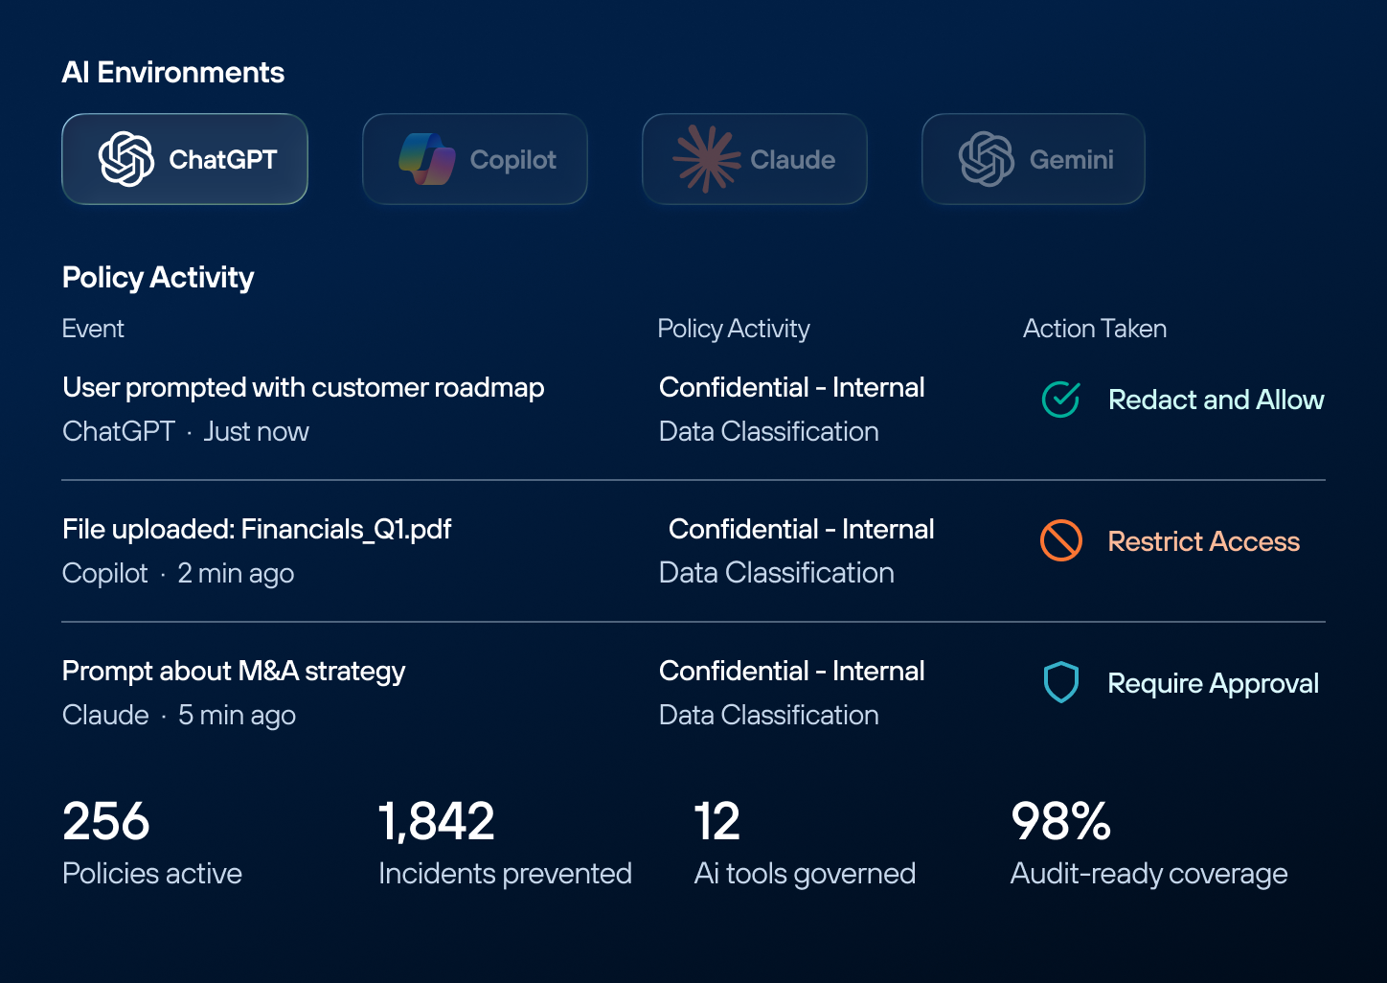Image resolution: width=1387 pixels, height=983 pixels.
Task: Click the 'Audit-ready coverage' label
Action: pyautogui.click(x=1149, y=873)
